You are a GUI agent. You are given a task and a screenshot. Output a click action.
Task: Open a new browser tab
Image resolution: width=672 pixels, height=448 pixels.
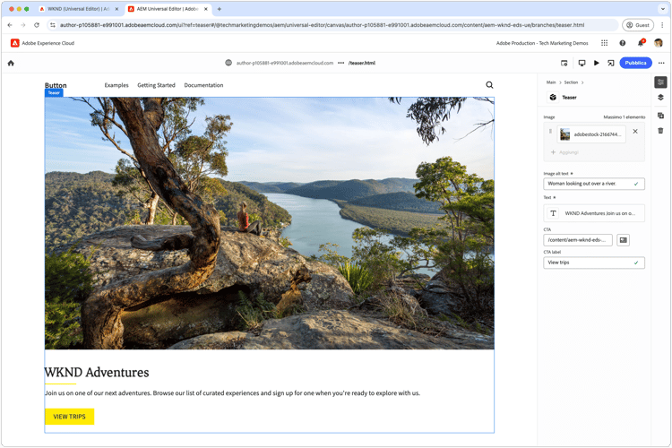(220, 9)
